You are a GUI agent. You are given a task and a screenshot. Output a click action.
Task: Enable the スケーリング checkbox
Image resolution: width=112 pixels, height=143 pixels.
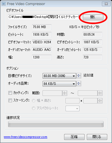click(10, 101)
